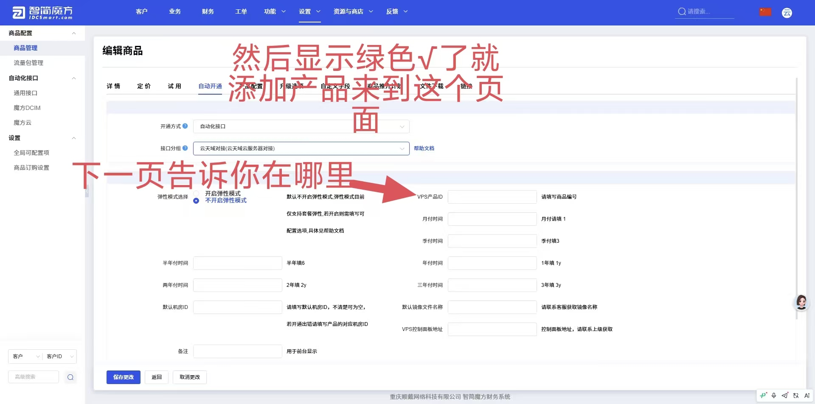Screen dimensions: 815x404
Task: Open the cloud account icon in the header
Action: click(x=787, y=13)
